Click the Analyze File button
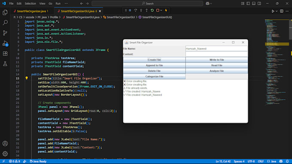The width and height of the screenshot is (292, 164). pos(216,71)
